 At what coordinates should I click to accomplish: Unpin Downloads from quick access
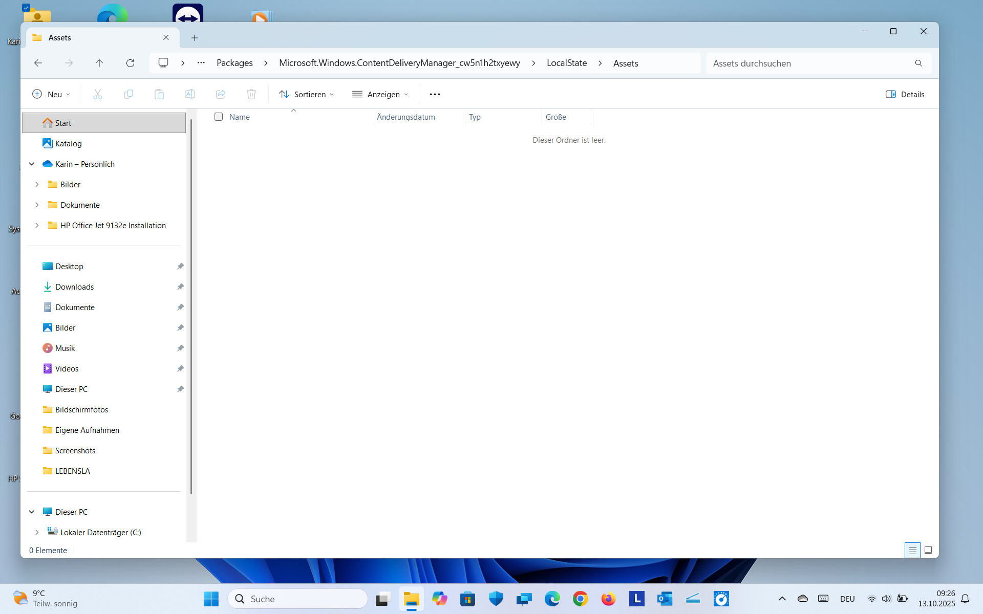point(180,287)
